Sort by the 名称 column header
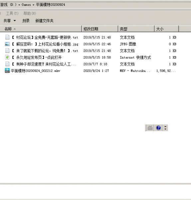 pyautogui.click(x=41, y=29)
